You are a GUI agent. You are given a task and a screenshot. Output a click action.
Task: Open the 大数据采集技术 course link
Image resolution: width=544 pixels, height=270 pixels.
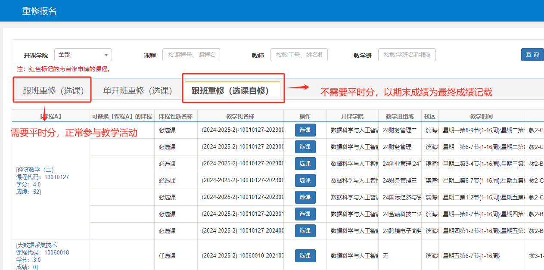(x=37, y=245)
